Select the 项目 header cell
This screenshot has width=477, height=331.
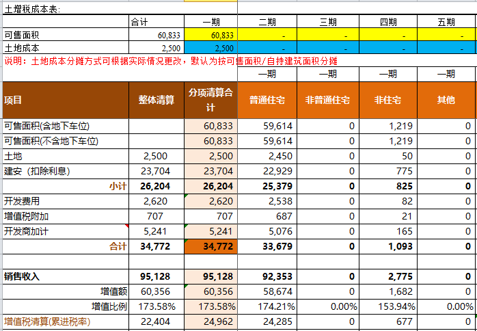(x=65, y=100)
